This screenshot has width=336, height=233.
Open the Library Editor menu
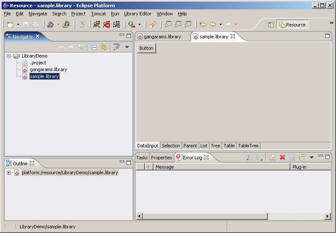coord(137,14)
